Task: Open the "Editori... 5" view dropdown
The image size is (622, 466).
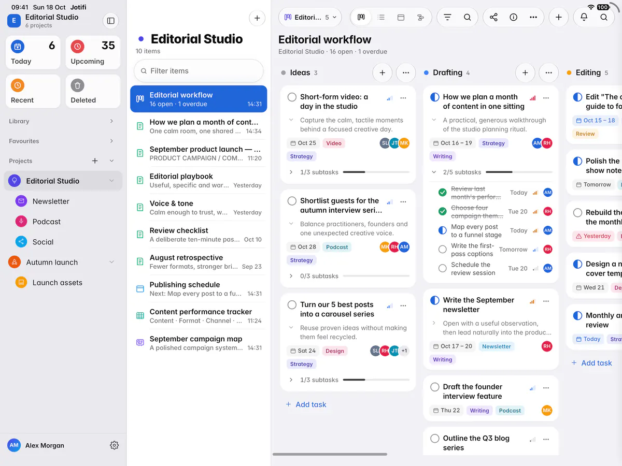Action: (x=310, y=17)
